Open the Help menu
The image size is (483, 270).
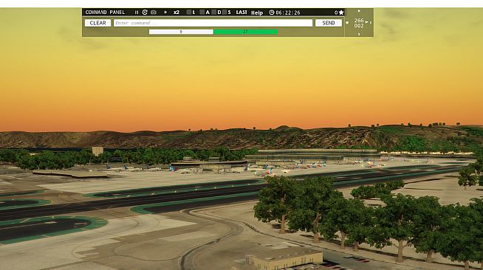[x=257, y=13]
